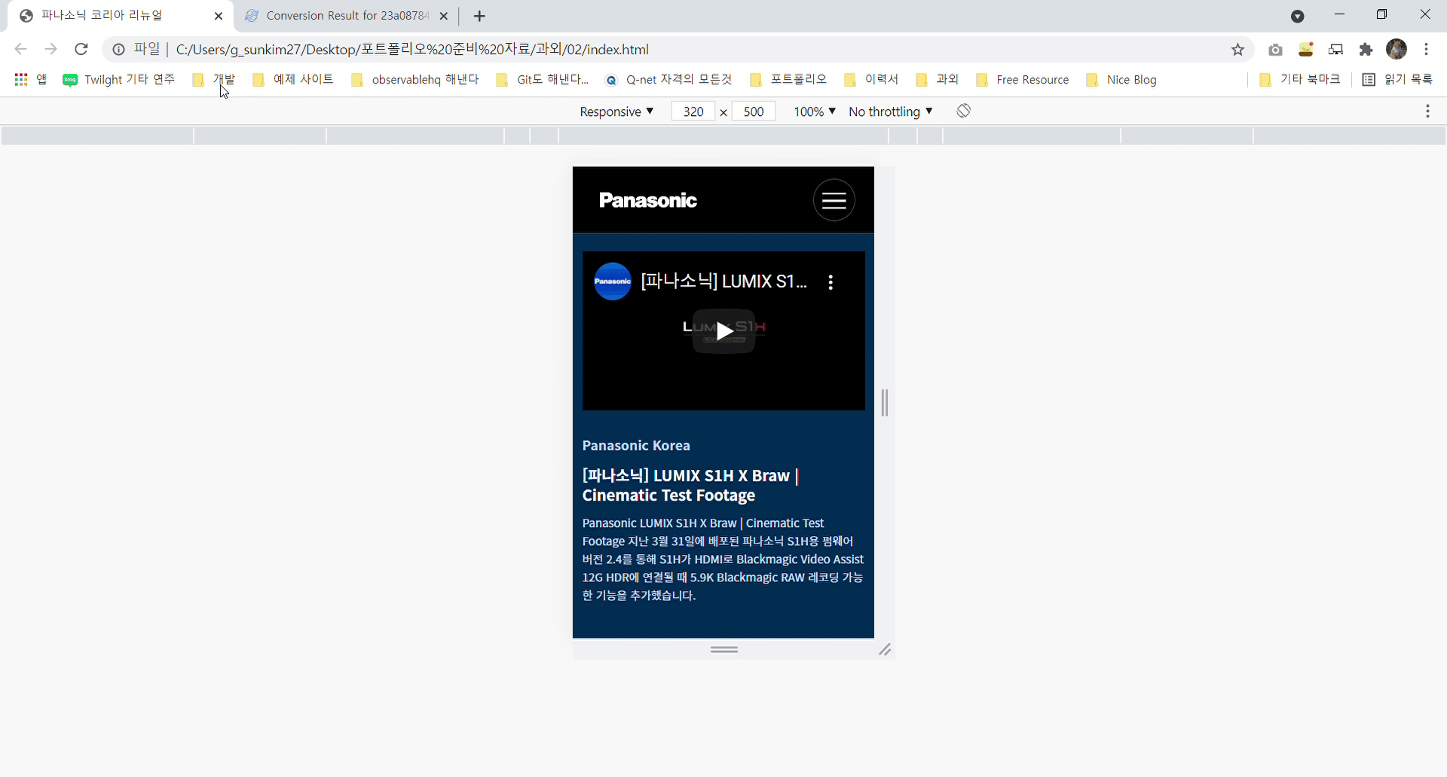Open the 과외 bookmark folder
Image resolution: width=1447 pixels, height=777 pixels.
click(937, 80)
